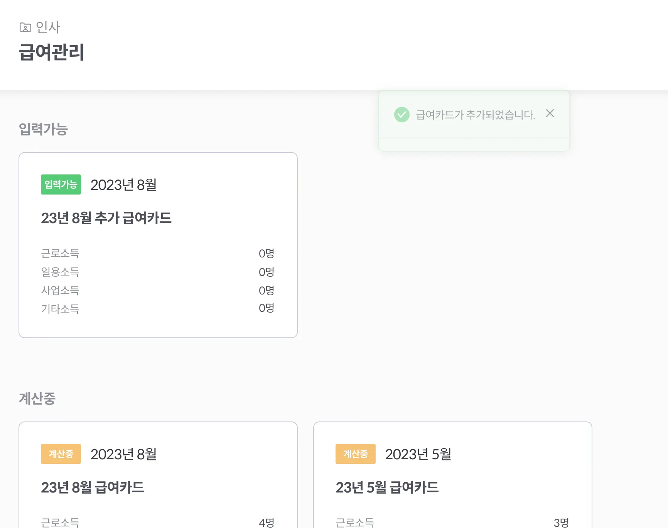Click the 계산중 section heading
The image size is (668, 528).
pos(37,398)
